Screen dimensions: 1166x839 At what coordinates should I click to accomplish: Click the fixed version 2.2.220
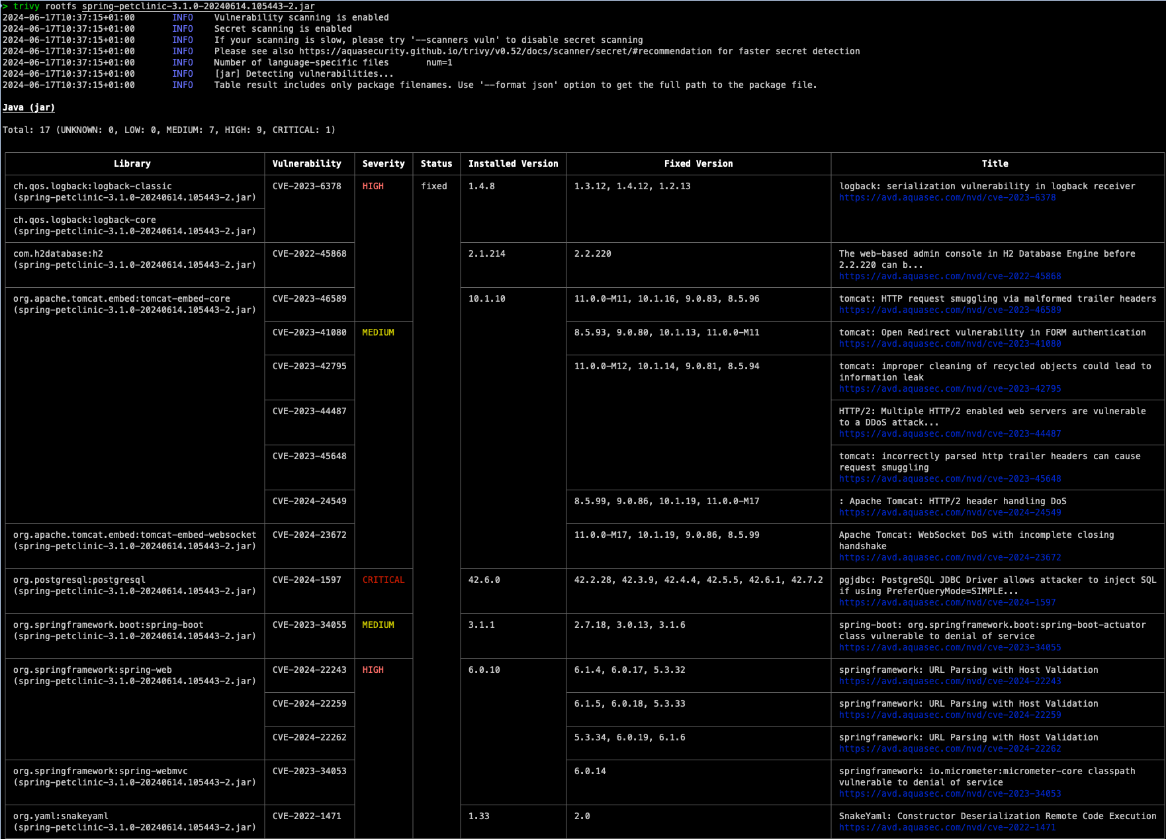pyautogui.click(x=593, y=254)
